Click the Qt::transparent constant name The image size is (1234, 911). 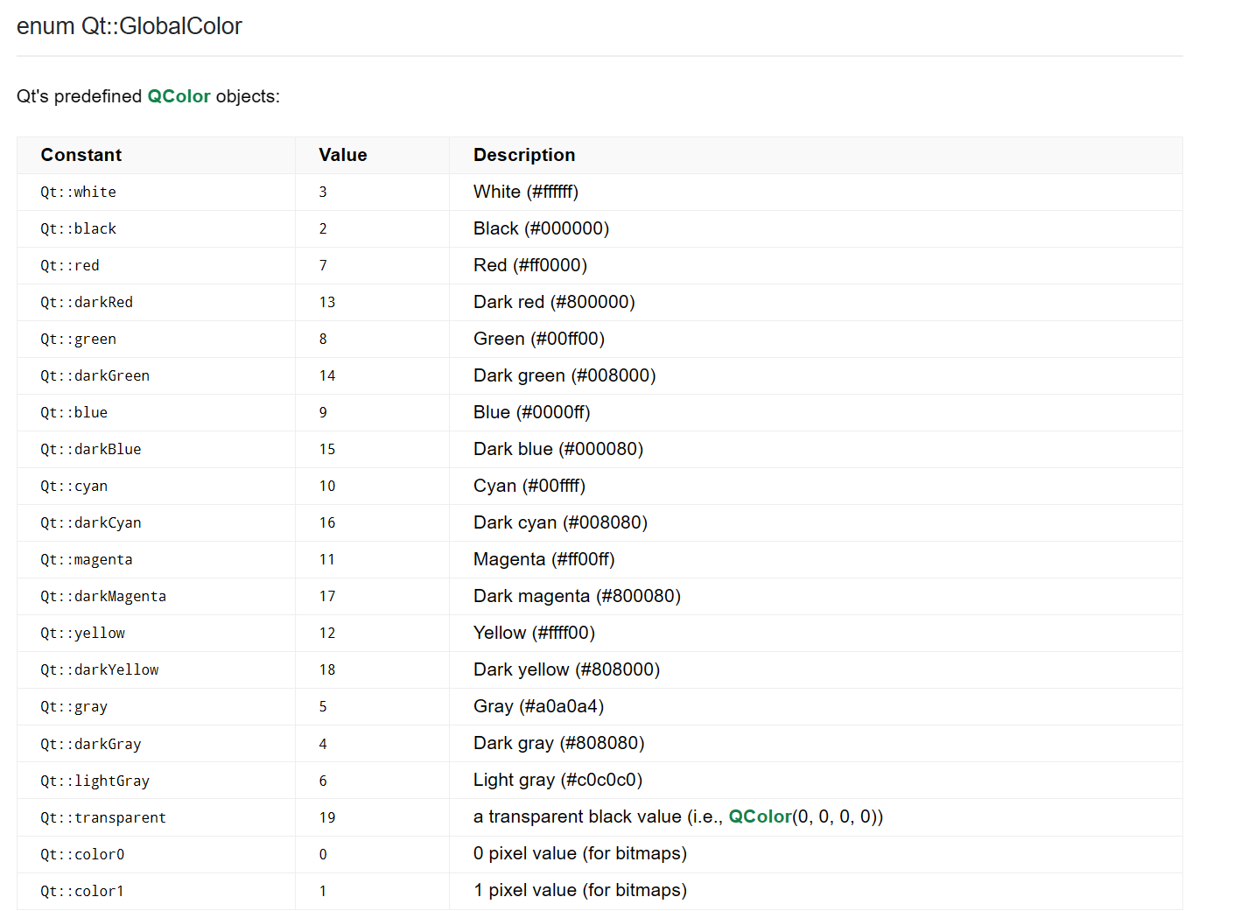point(102,817)
